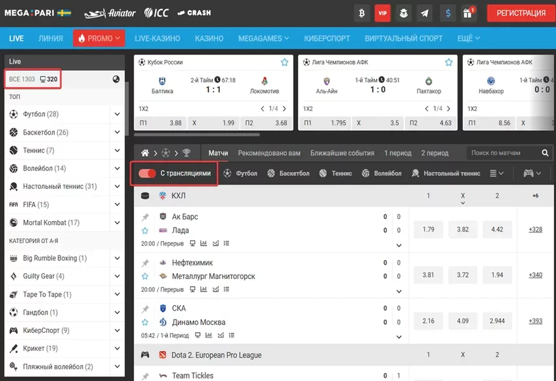Star the Ак Барс vs Лада match
This screenshot has width=556, height=381.
(x=145, y=231)
